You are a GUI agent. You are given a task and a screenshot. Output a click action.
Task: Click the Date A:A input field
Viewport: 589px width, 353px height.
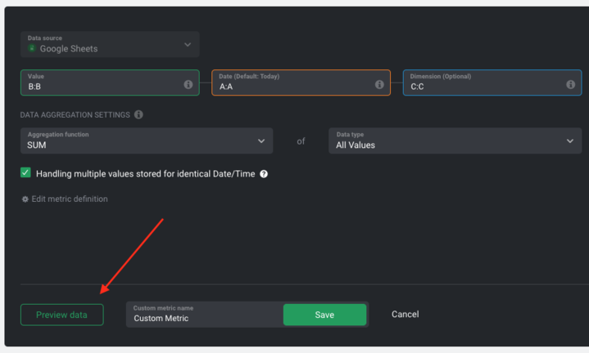[x=301, y=83]
